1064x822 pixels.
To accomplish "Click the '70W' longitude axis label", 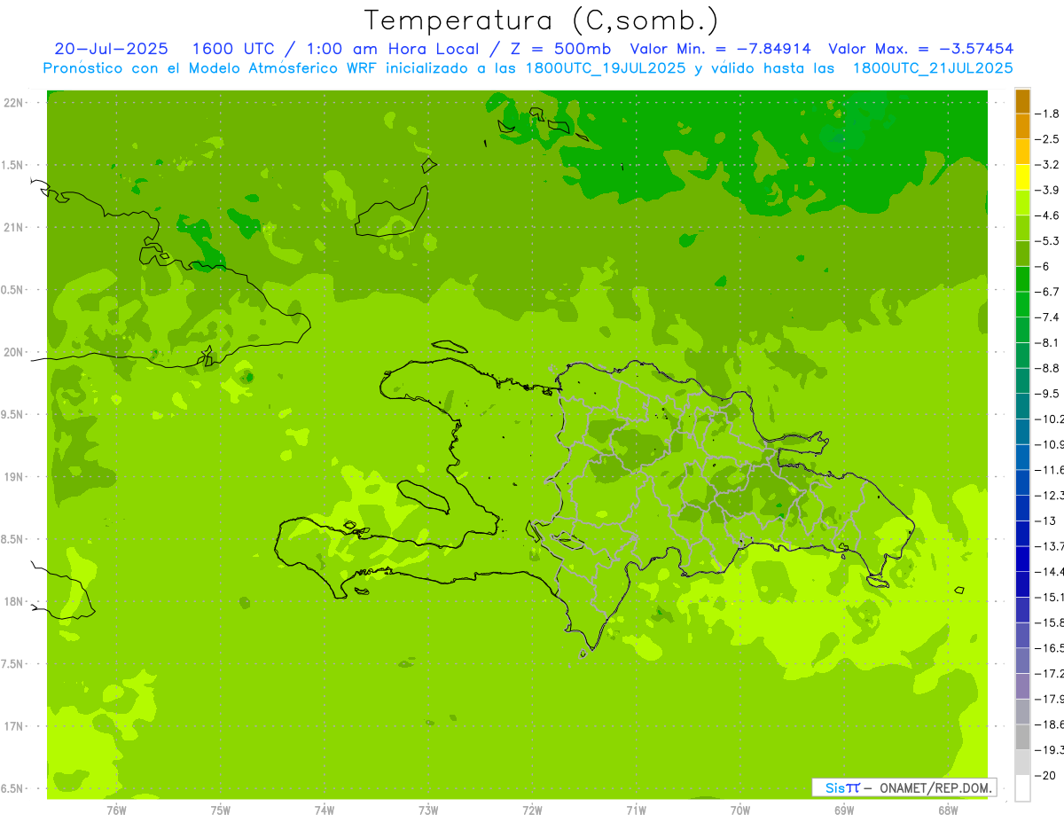I will 740,810.
